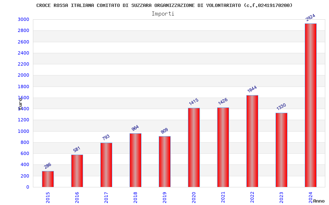This screenshot has width=329, height=205.
Task: Select the 2018 bar valued 964
Action: coord(135,160)
